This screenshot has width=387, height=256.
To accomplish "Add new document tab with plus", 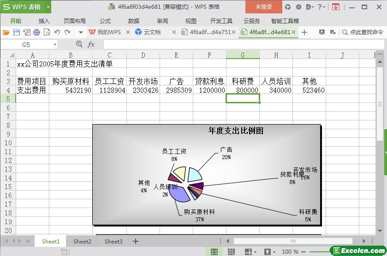I will click(x=304, y=32).
